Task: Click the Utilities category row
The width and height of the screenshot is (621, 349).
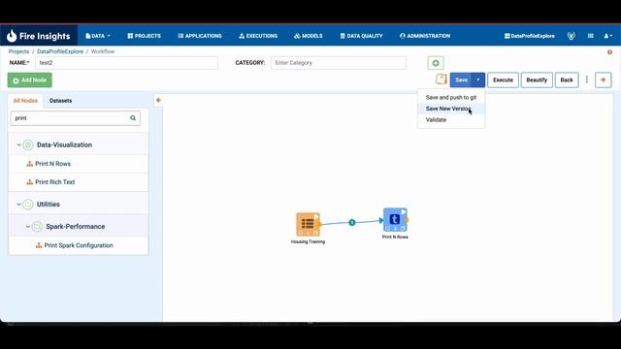Action: (79, 205)
